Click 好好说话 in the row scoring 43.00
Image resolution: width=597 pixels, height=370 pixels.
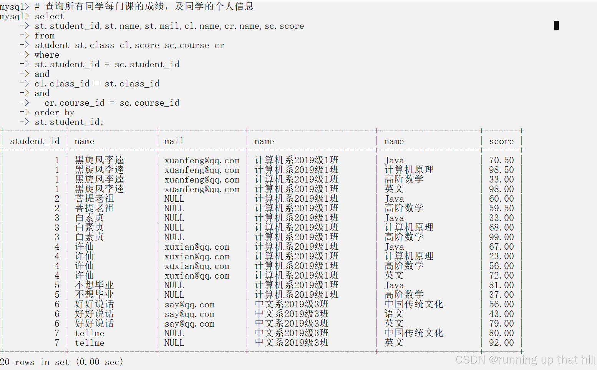[95, 314]
